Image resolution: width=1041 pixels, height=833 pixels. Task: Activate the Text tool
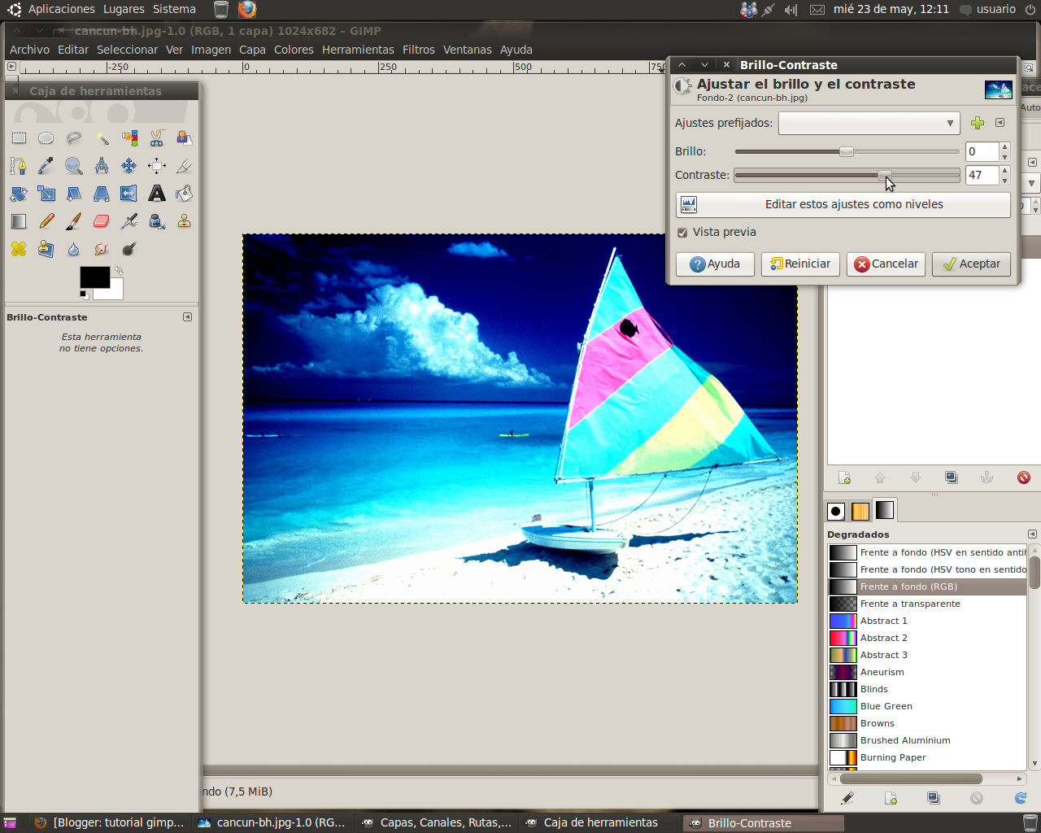pos(156,194)
